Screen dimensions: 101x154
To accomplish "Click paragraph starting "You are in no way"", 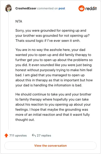I will tap(54, 67).
